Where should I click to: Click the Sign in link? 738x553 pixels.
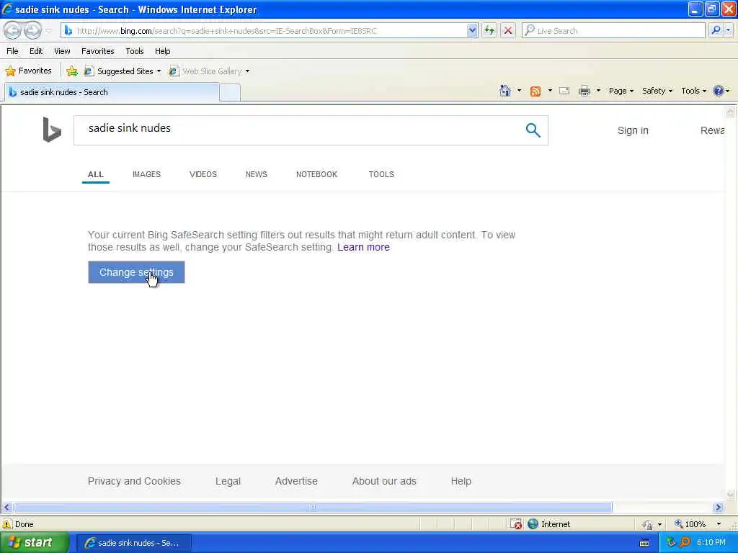pyautogui.click(x=633, y=131)
